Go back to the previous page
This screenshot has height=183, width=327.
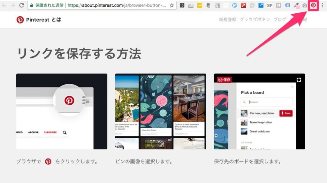pyautogui.click(x=4, y=5)
